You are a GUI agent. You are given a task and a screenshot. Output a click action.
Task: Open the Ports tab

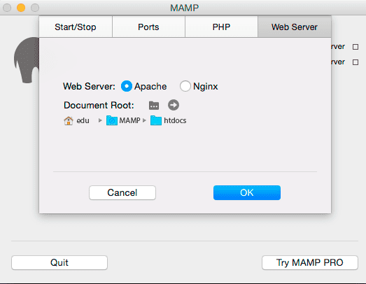(x=148, y=27)
